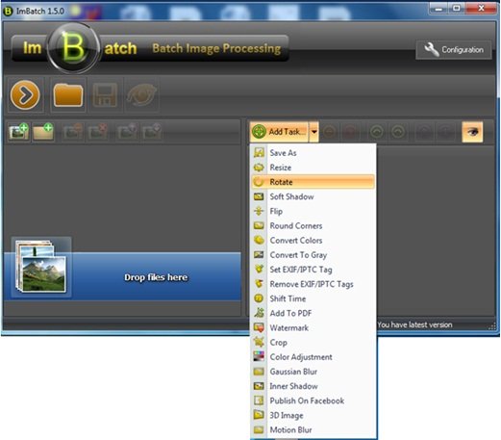Click the Crop menu icon
This screenshot has width=501, height=440.
tap(259, 342)
